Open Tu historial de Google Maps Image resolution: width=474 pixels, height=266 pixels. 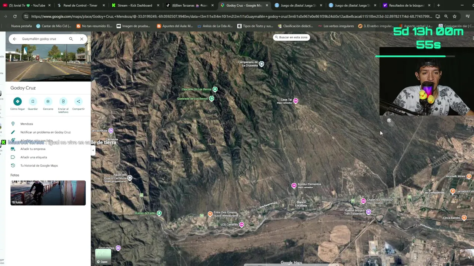pos(48,166)
